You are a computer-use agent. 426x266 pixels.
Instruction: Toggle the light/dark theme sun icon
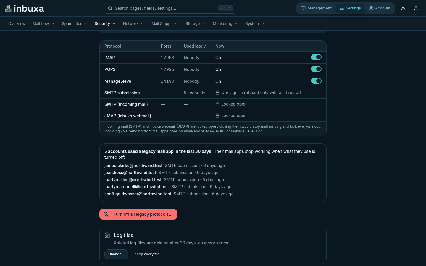pyautogui.click(x=403, y=8)
